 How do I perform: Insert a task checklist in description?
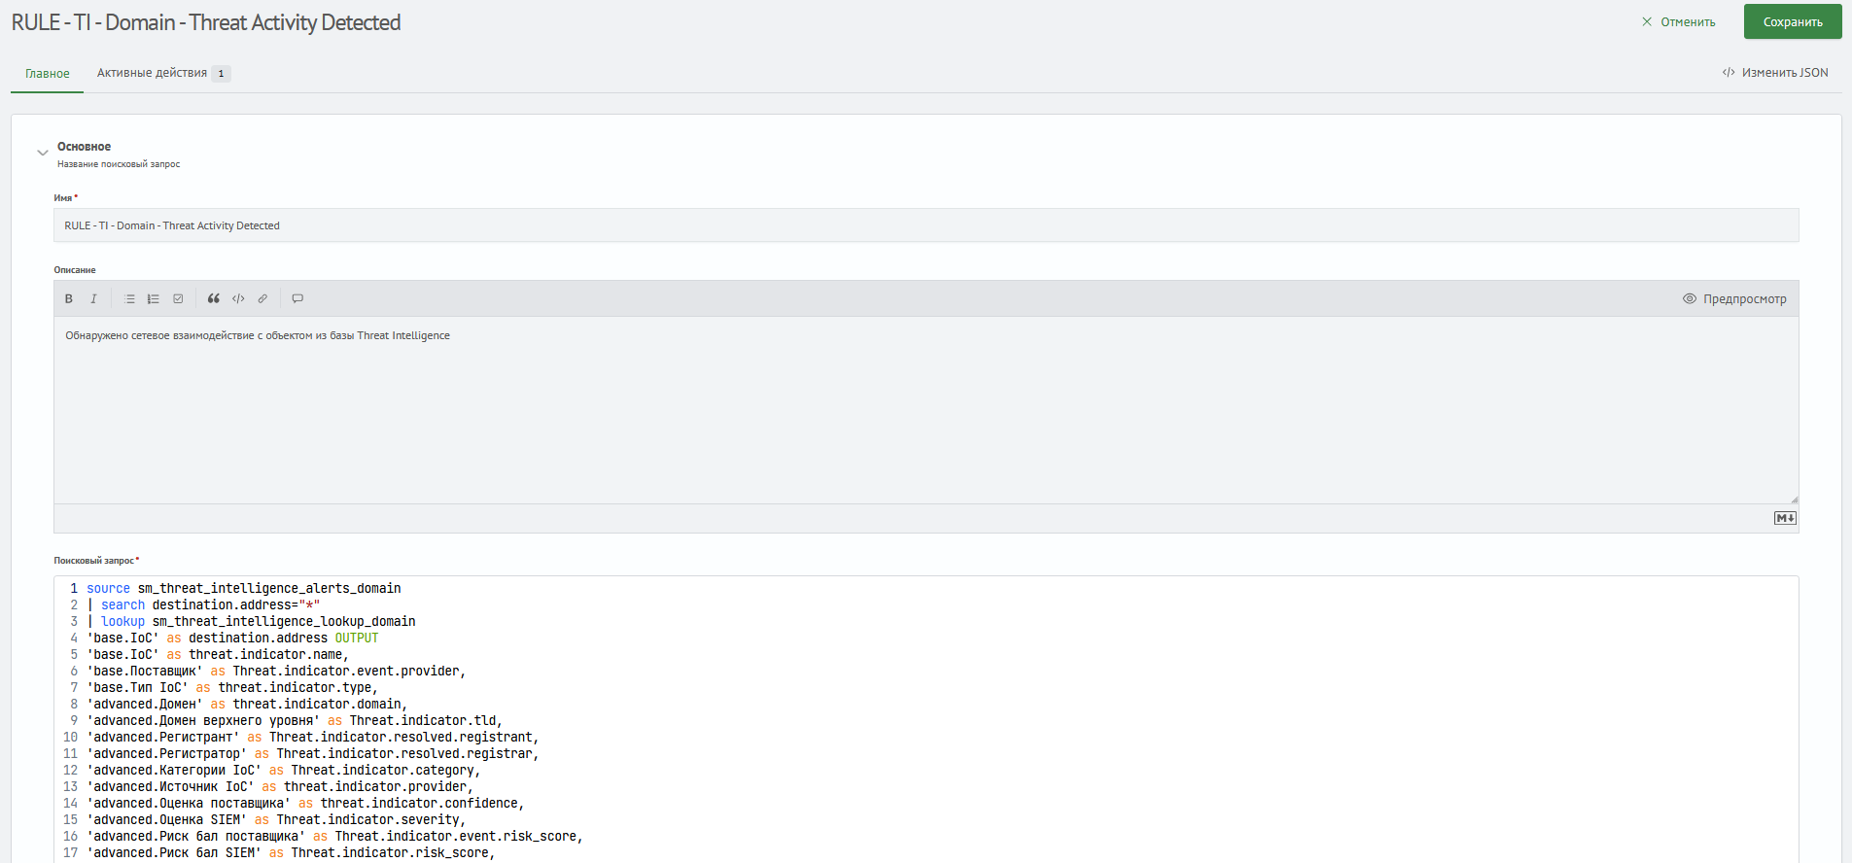(178, 298)
